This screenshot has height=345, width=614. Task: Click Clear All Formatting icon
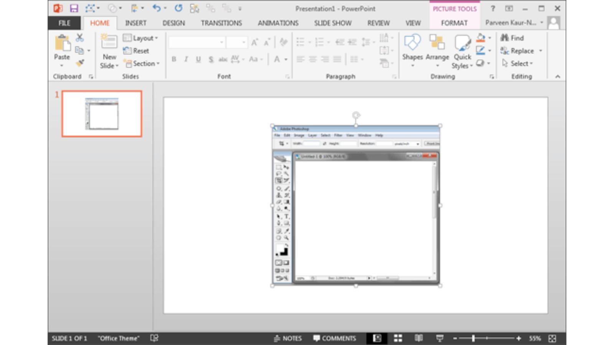(284, 42)
